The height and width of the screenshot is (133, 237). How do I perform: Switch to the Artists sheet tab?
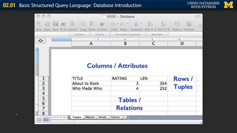pos(103,117)
